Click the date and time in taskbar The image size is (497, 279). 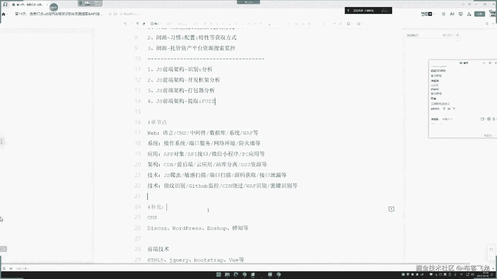click(483, 274)
